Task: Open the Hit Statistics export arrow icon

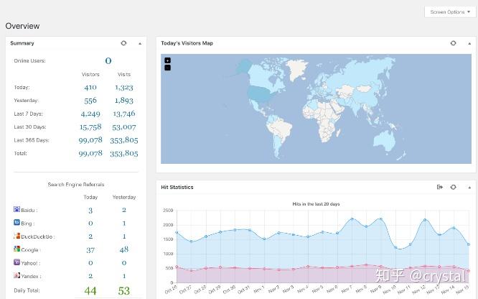Action: 440,187
